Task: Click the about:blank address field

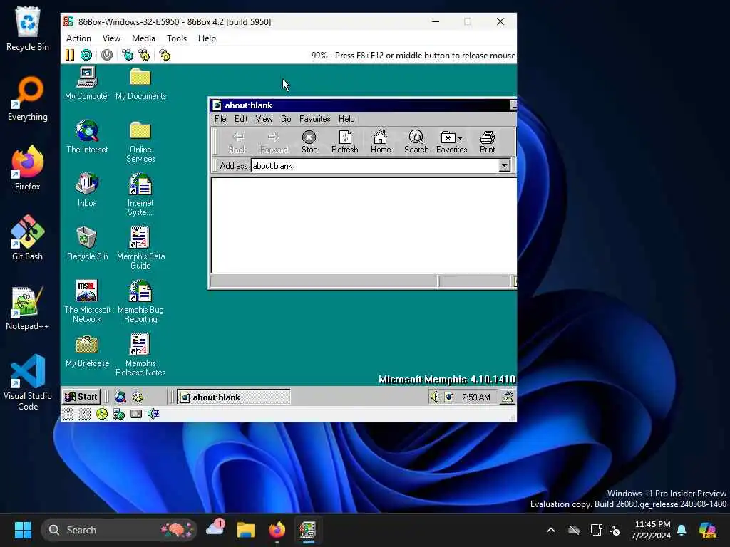Action: tap(375, 165)
